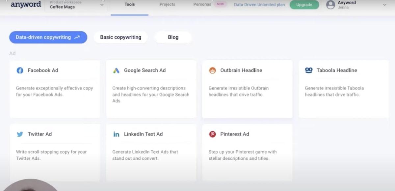Click the Facebook logo icon

click(20, 70)
